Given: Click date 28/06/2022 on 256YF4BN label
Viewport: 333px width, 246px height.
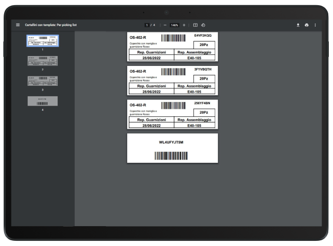Looking at the screenshot, I should pyautogui.click(x=151, y=126).
